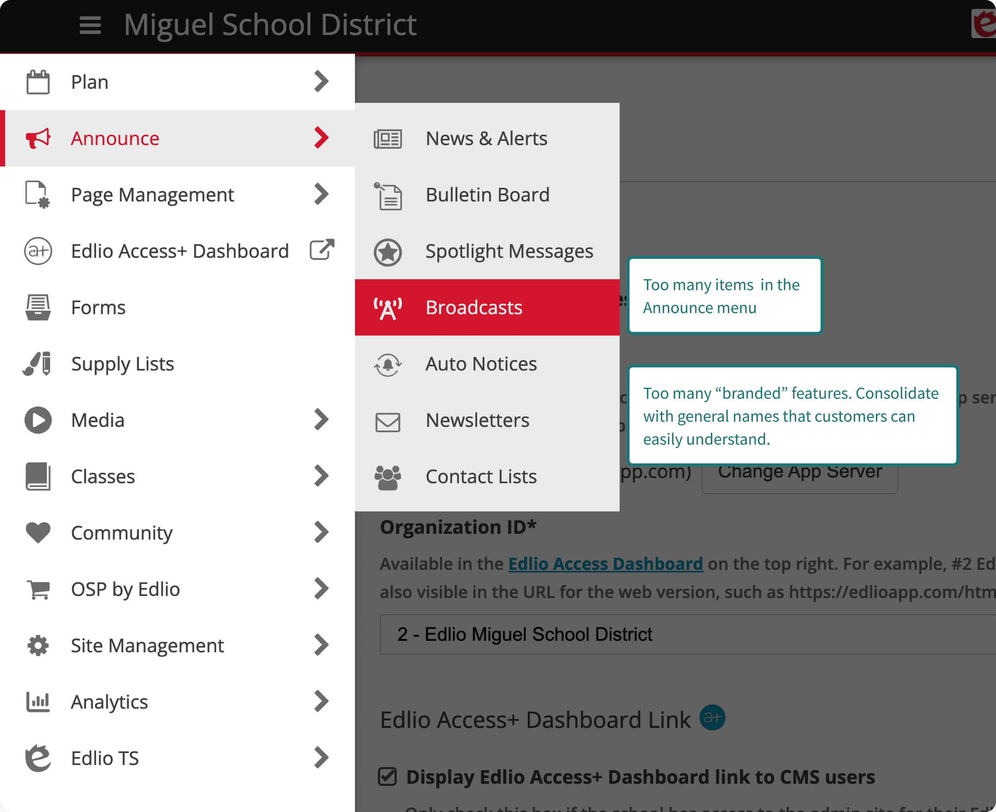Click the Auto Notices bell icon
Image resolution: width=996 pixels, height=812 pixels.
[387, 364]
